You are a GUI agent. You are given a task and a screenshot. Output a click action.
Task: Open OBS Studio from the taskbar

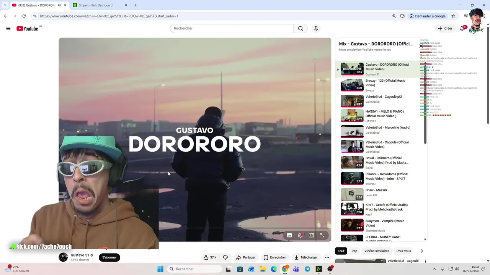[330, 269]
